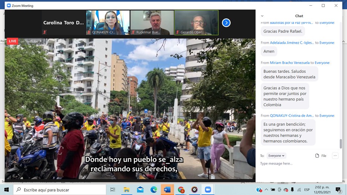This screenshot has width=347, height=195.
Task: Click muted mic icon on Gerardo tile
Action: 177,32
